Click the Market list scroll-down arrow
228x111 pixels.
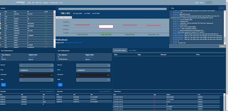tap(55, 47)
